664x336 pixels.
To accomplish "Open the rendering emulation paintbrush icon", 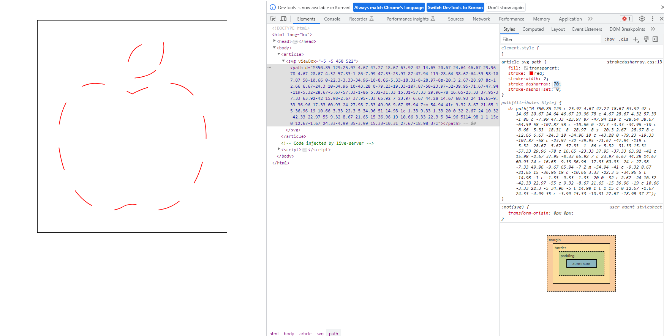I will 646,39.
